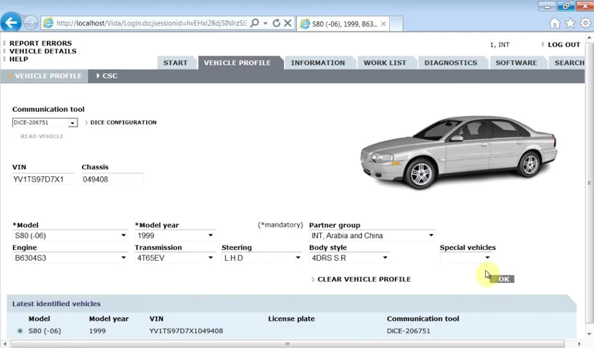Click the horizontal scrollbar thumb
This screenshot has height=348, width=594.
287,344
